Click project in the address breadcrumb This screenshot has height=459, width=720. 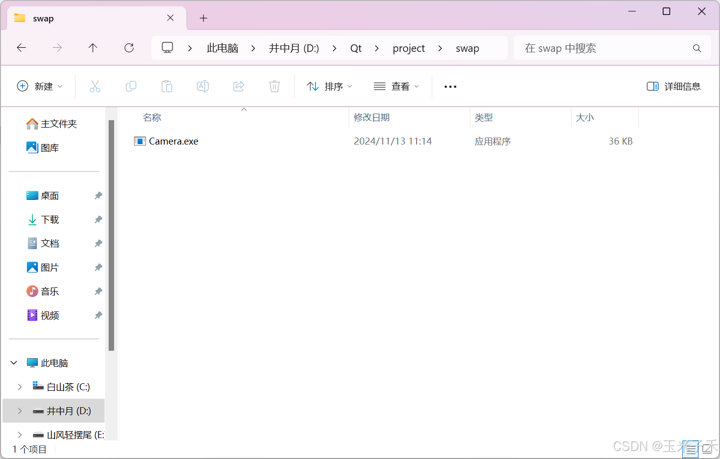coord(409,48)
